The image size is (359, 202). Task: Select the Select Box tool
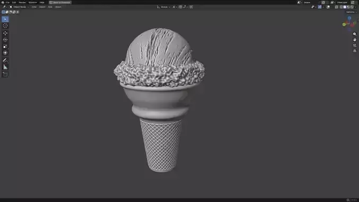(x=5, y=19)
